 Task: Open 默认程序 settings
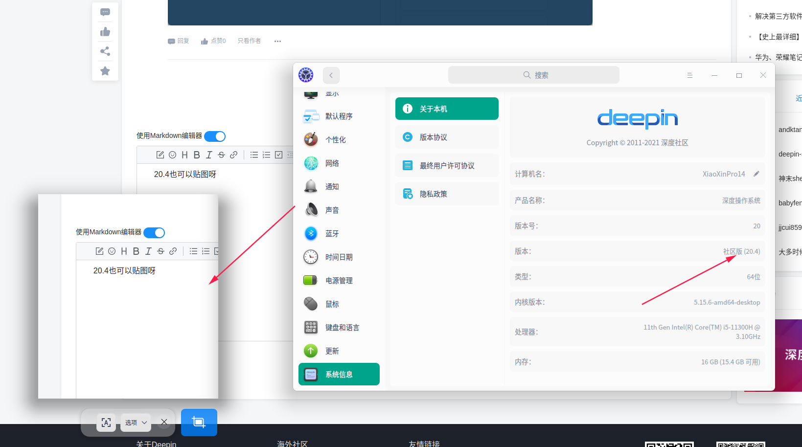tap(339, 116)
